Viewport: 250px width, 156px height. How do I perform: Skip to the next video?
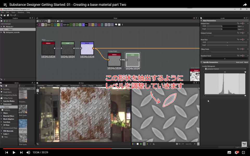pyautogui.click(x=21, y=153)
